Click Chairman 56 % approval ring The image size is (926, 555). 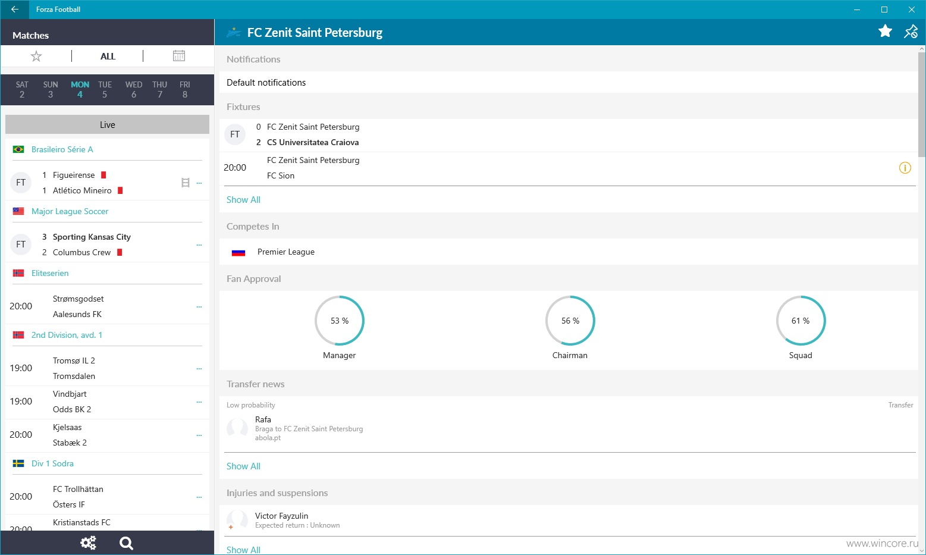pos(570,321)
